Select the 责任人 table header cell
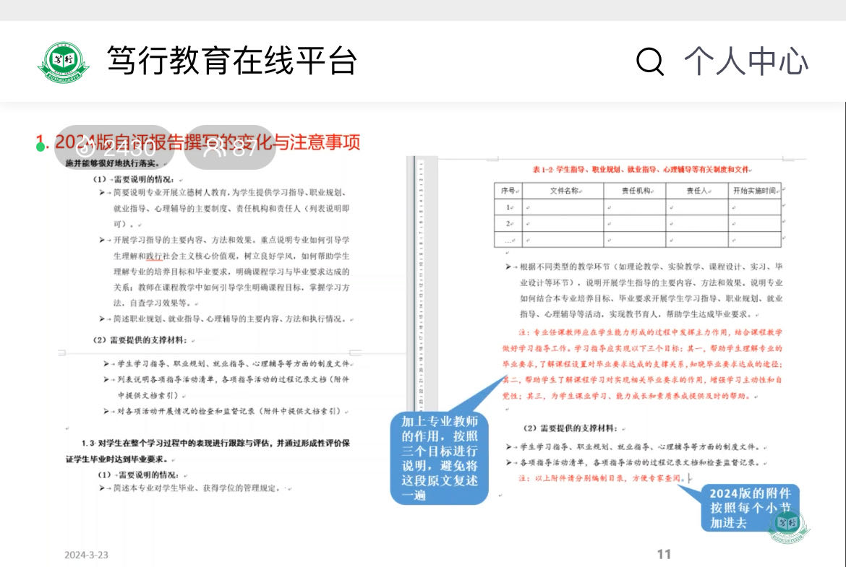This screenshot has height=567, width=846. click(697, 191)
